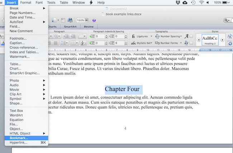Open the search magnifier in toolbar

point(227,20)
